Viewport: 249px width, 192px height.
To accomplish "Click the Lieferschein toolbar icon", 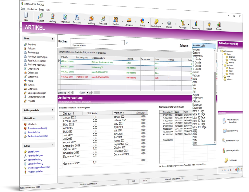I will point(65,18).
